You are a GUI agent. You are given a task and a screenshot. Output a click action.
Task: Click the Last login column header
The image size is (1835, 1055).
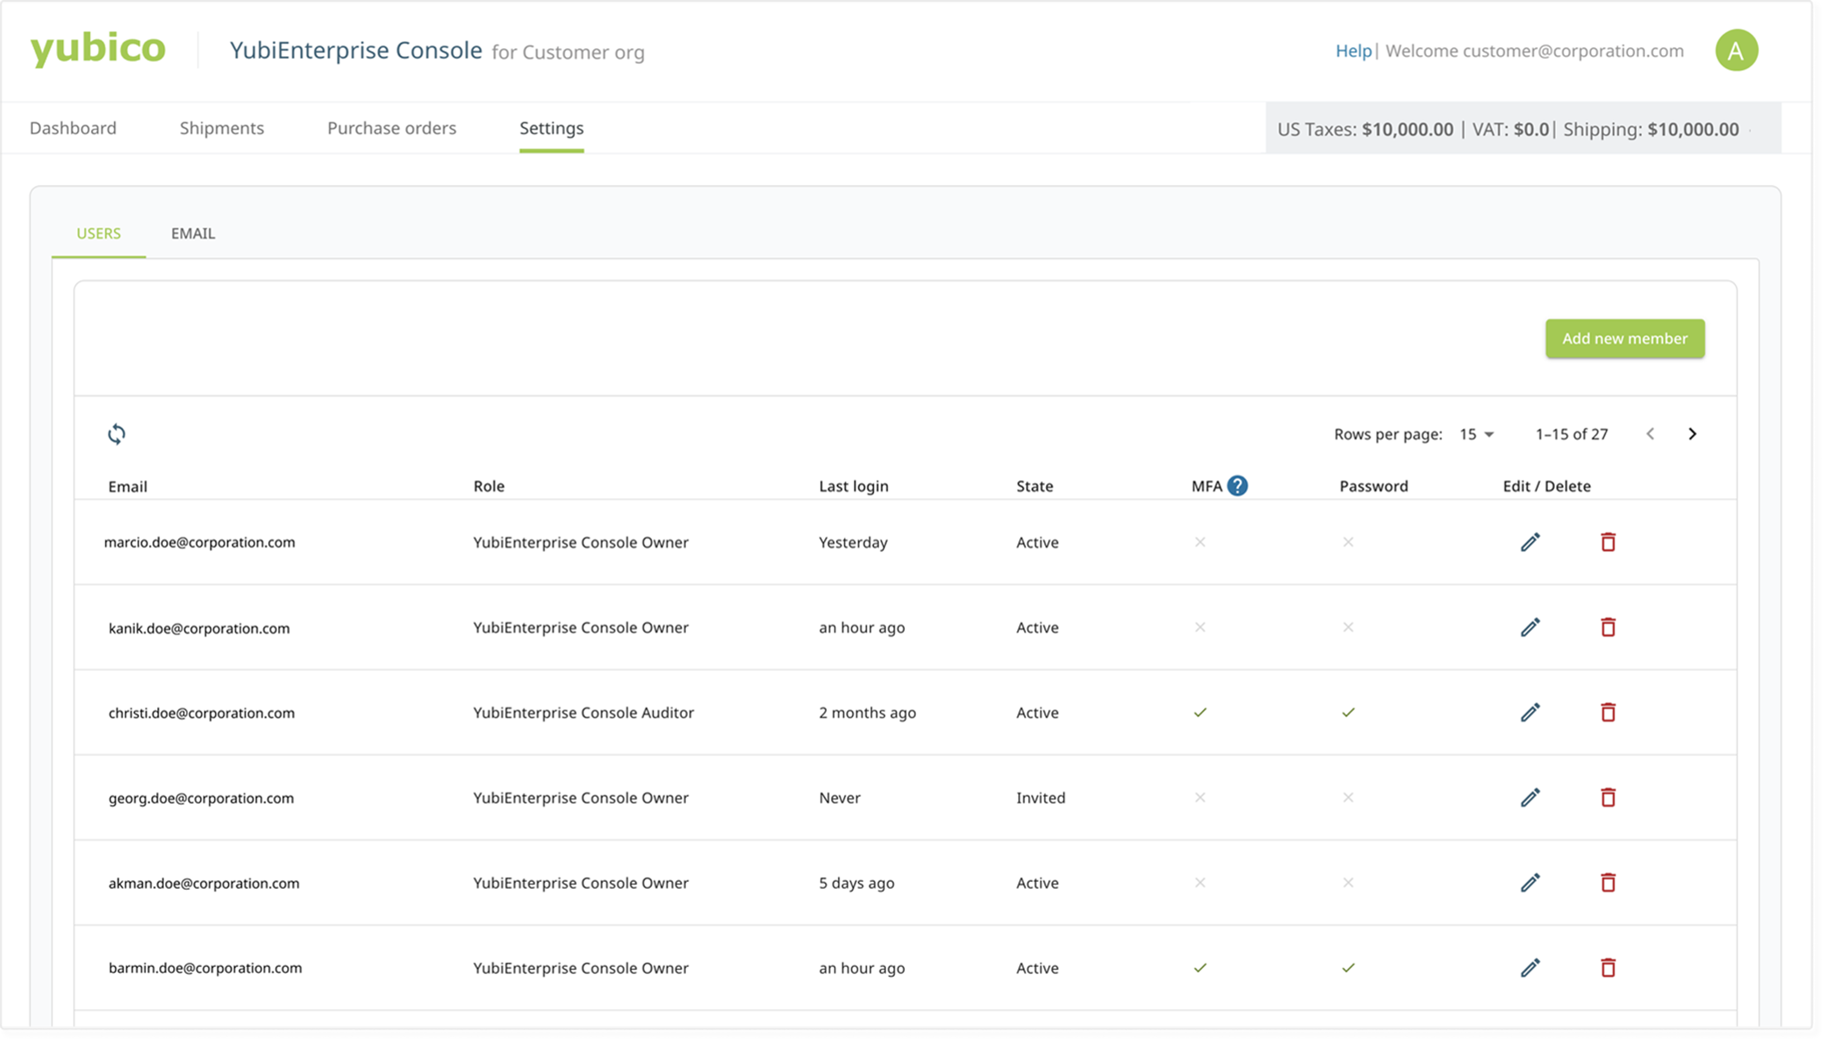[853, 486]
